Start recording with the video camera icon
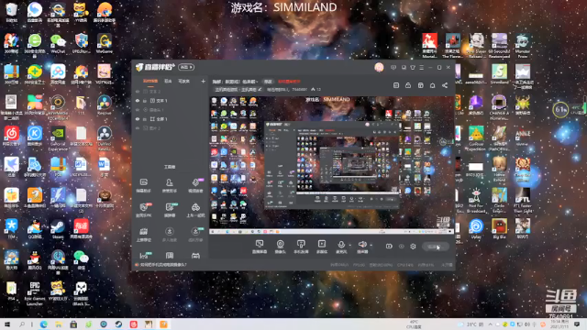Screen dimensions: 587x330 389,247
